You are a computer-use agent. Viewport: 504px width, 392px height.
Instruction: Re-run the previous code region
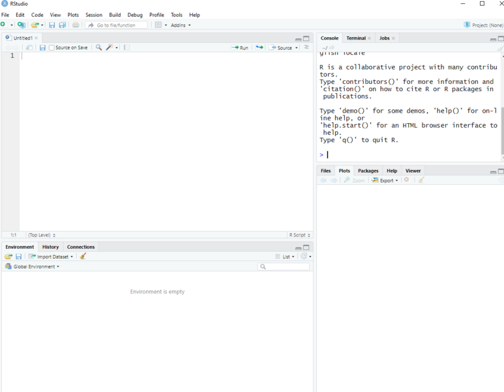259,48
